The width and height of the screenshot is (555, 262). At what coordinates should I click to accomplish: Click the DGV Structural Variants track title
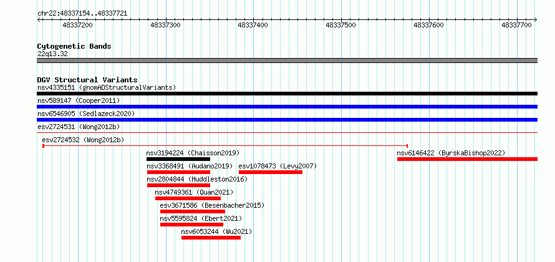click(87, 80)
